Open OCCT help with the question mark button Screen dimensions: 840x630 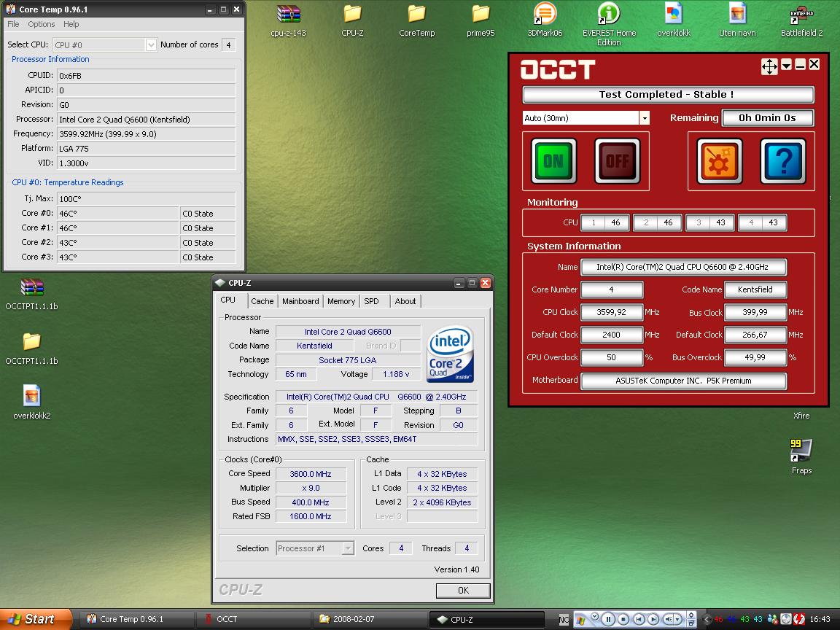coord(782,161)
